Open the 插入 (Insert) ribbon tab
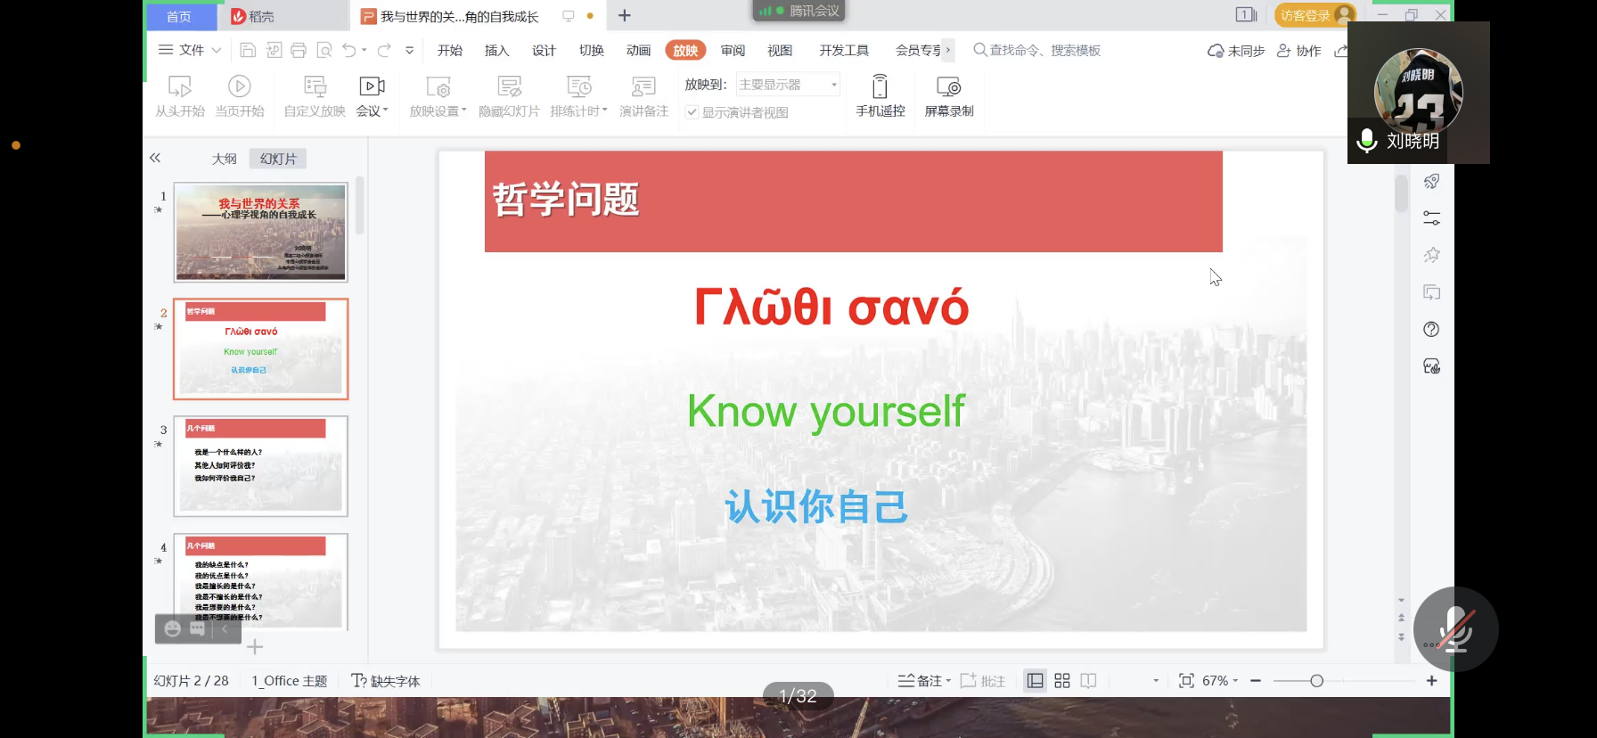Screen dimensions: 1597x738 coord(496,51)
